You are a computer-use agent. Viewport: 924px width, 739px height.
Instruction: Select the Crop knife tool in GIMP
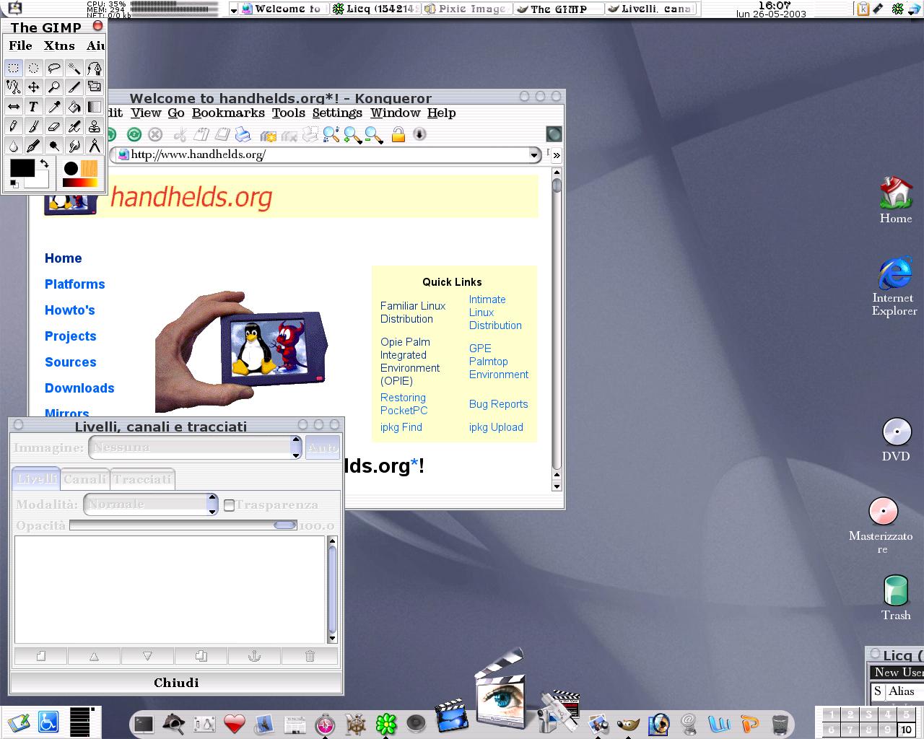pyautogui.click(x=74, y=87)
